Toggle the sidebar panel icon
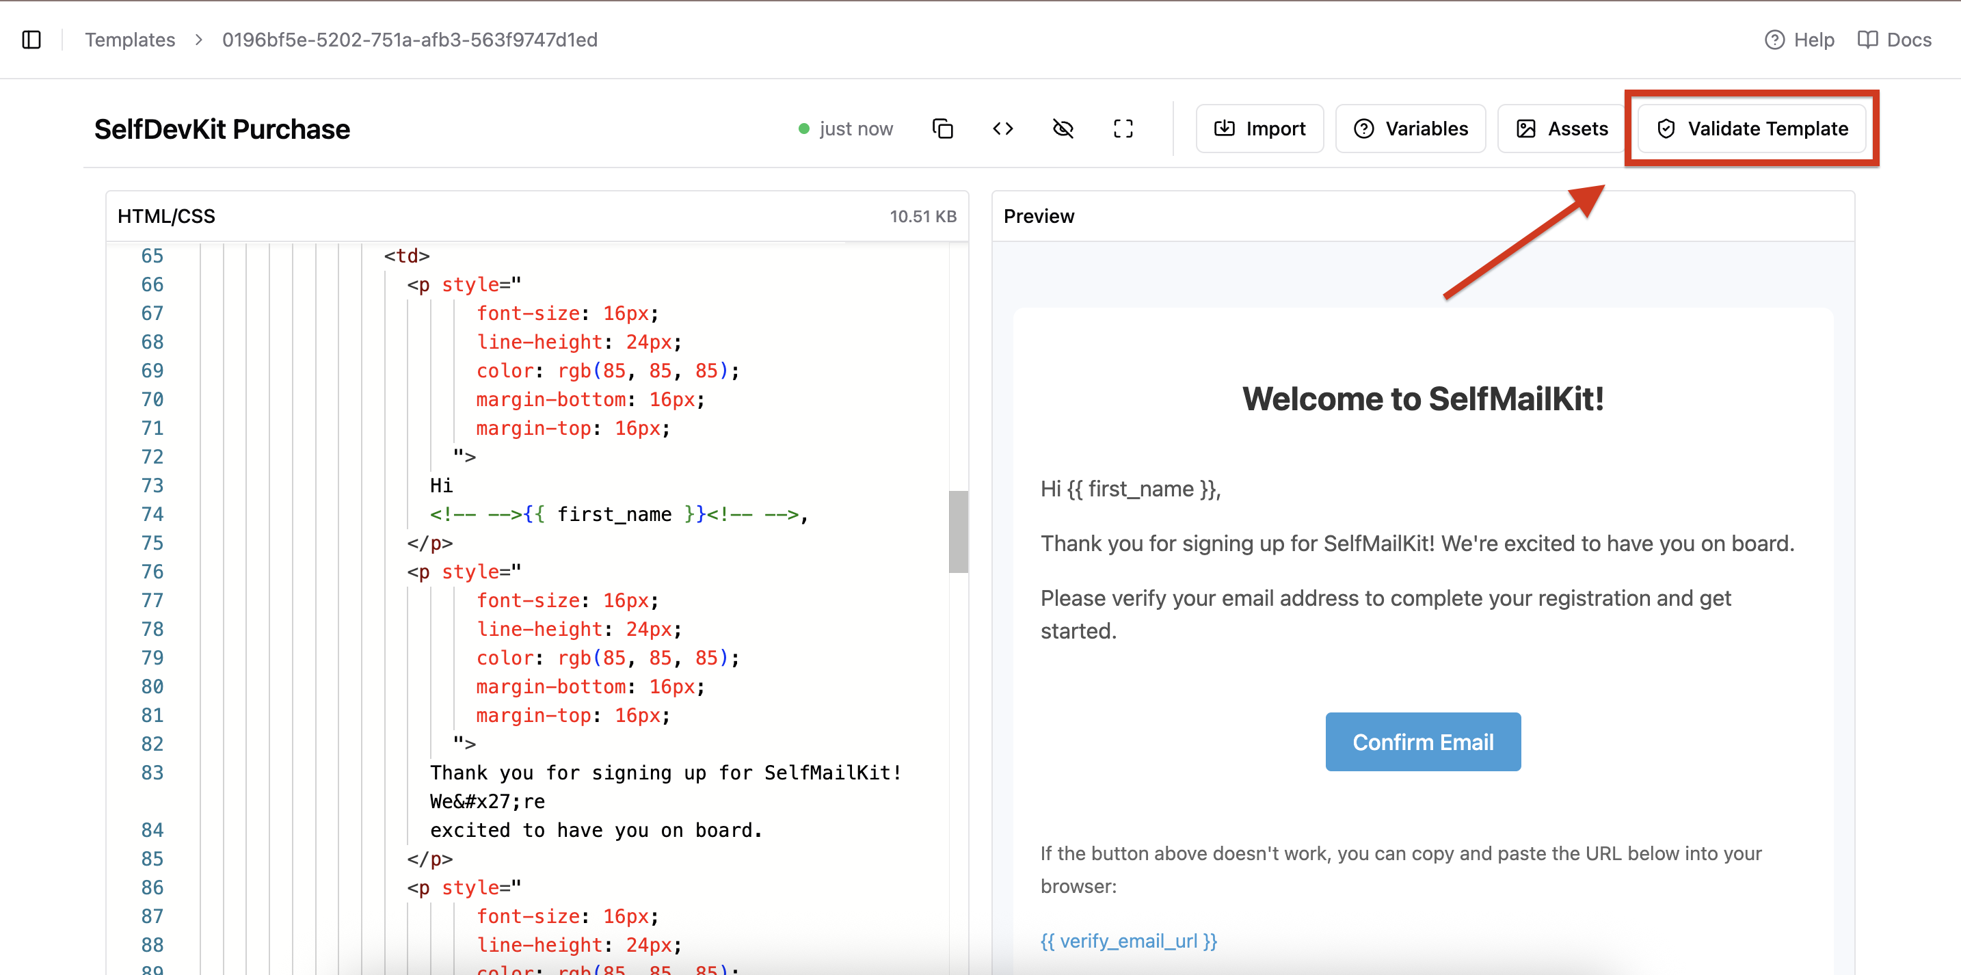1961x975 pixels. pyautogui.click(x=31, y=40)
